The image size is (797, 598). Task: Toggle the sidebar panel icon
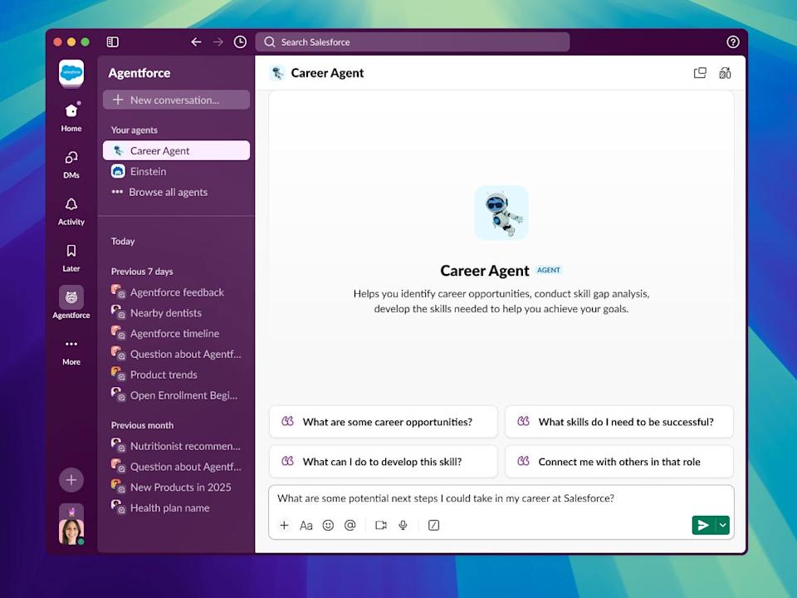112,42
